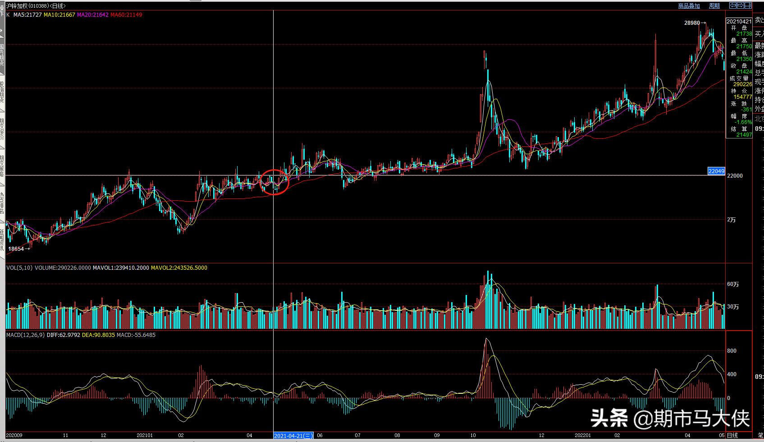Screen dimensions: 764x442
Task: Expand the sidebar with the small arrow
Action: click(2, 30)
